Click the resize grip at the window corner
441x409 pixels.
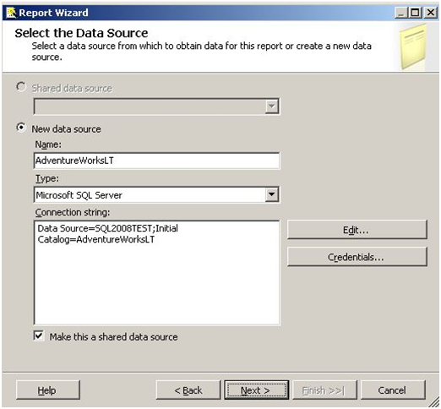tap(433, 401)
